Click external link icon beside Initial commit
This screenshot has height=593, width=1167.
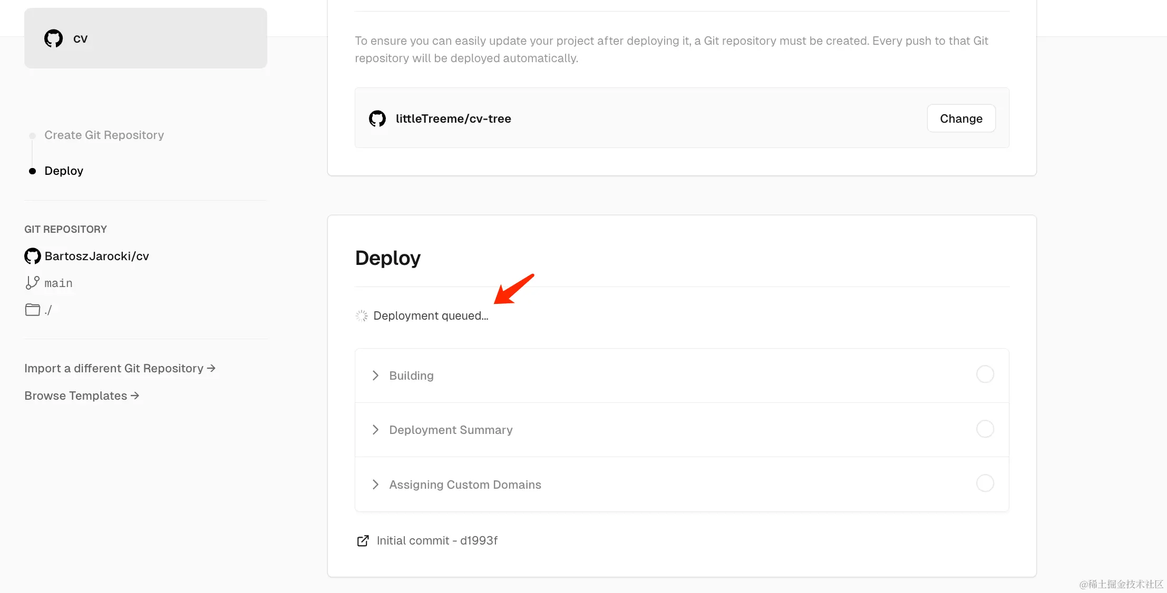pyautogui.click(x=363, y=541)
